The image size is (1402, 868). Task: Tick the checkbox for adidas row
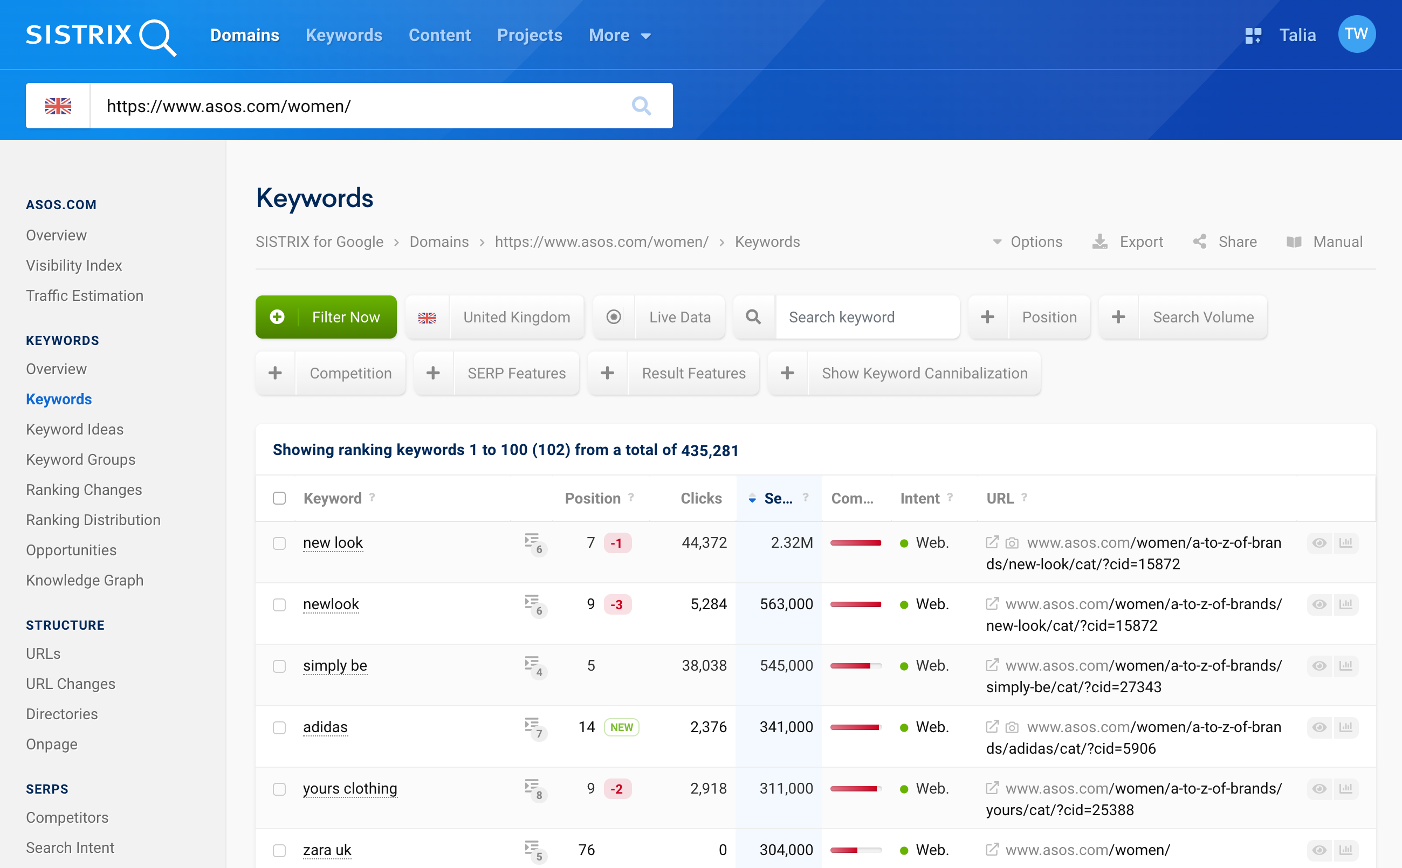279,727
